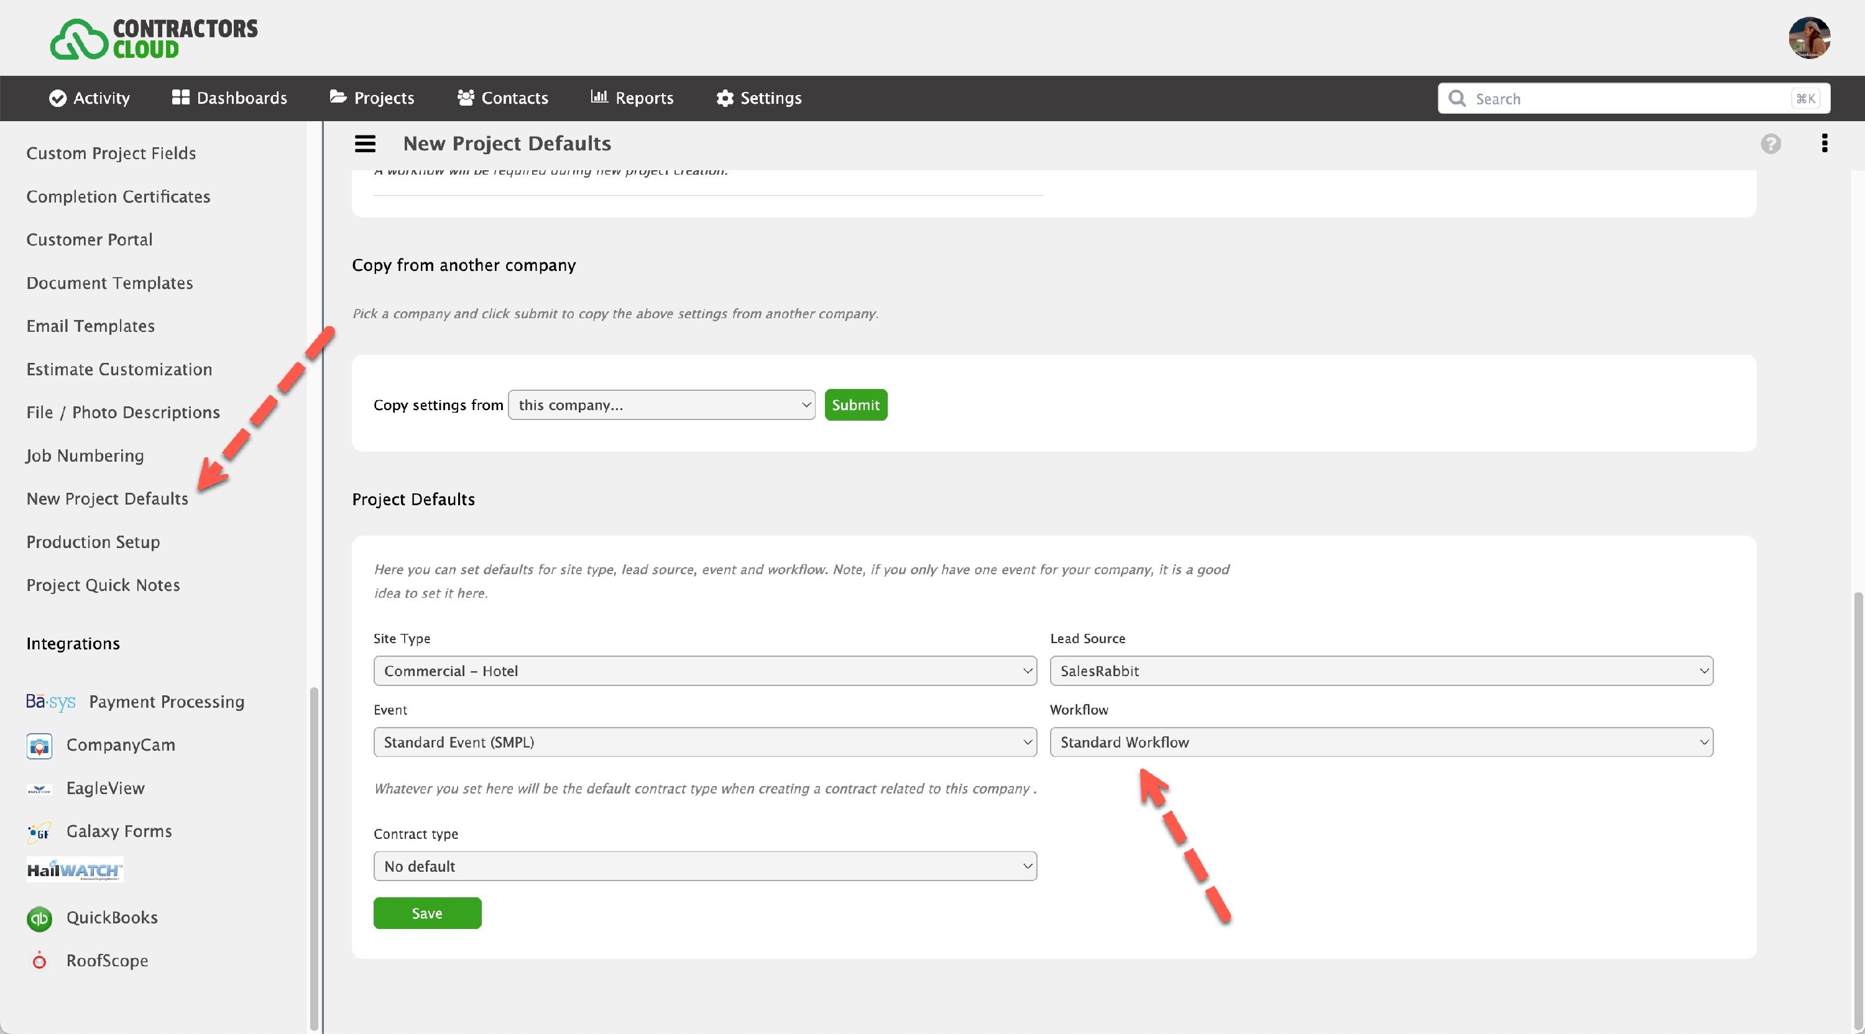The height and width of the screenshot is (1034, 1865).
Task: Expand the Site Type dropdown
Action: [x=705, y=670]
